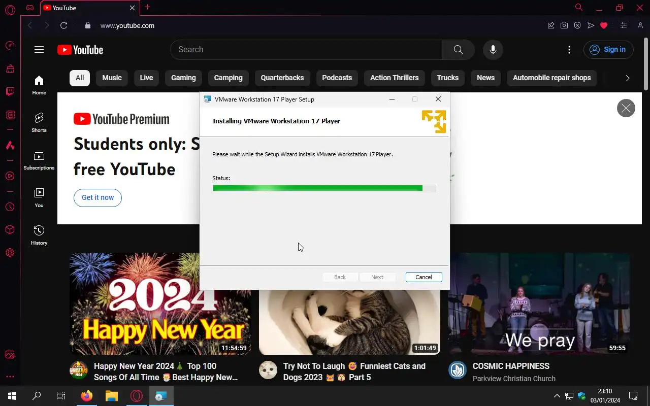This screenshot has height=406, width=650.
Task: Go back in browser history
Action: (30, 25)
